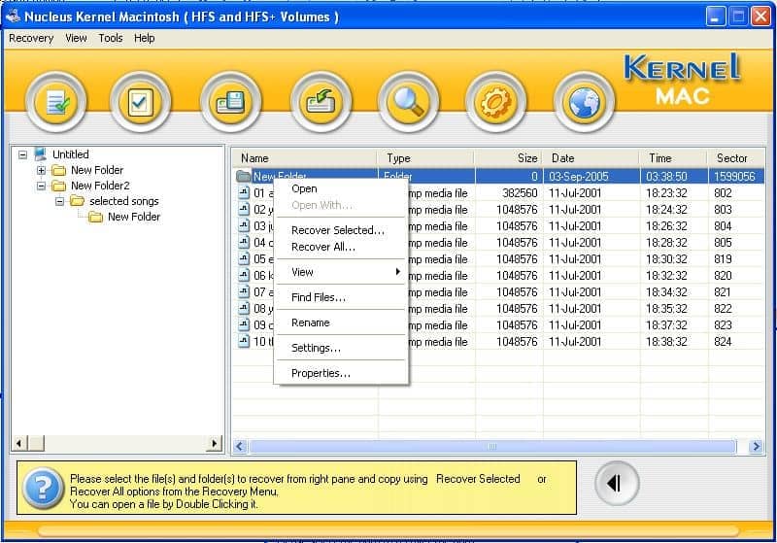
Task: Open the magnifying glass search tool
Action: pyautogui.click(x=408, y=103)
